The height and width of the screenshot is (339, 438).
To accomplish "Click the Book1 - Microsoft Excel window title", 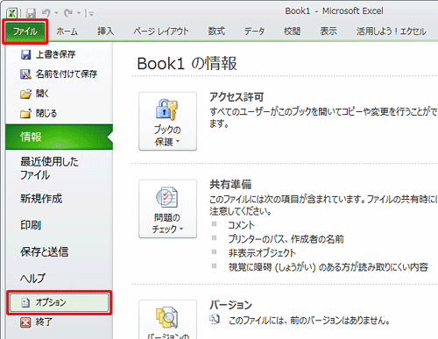I will tap(334, 11).
